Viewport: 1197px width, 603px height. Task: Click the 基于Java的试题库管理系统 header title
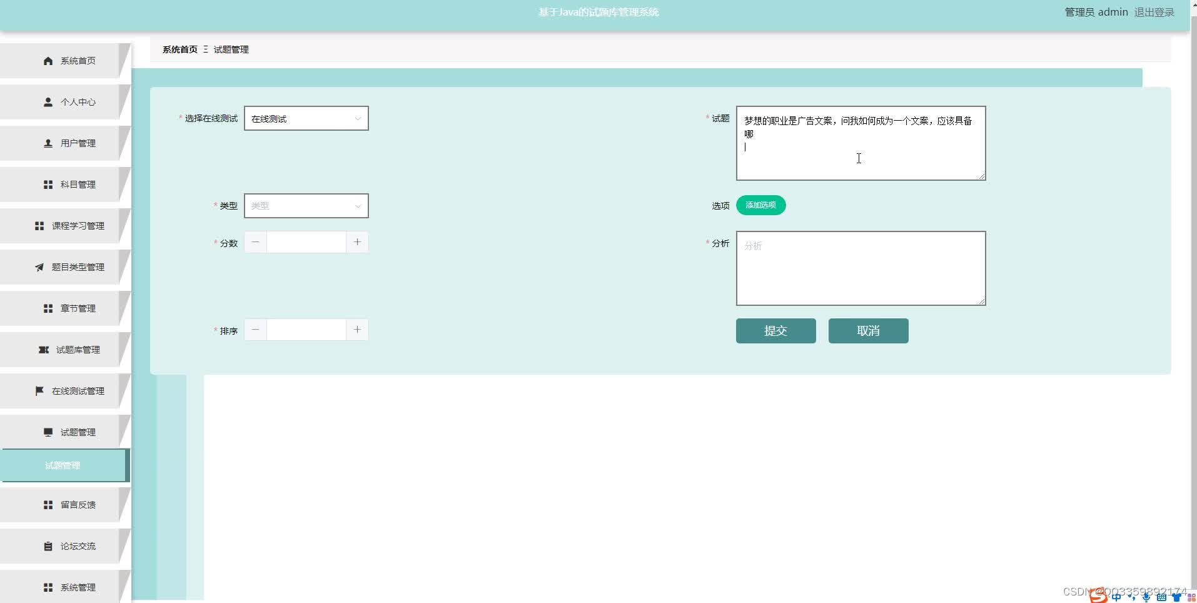[598, 12]
